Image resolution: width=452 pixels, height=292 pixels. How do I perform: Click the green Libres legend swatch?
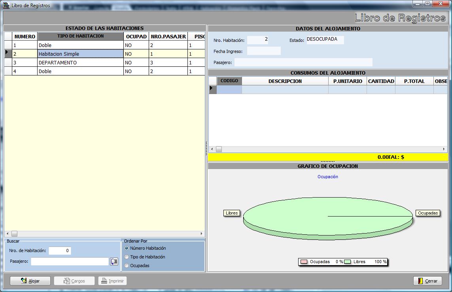[348, 262]
